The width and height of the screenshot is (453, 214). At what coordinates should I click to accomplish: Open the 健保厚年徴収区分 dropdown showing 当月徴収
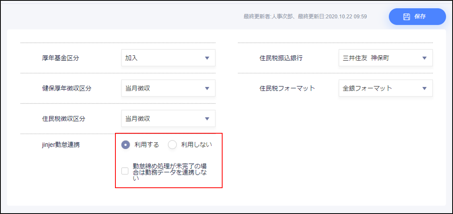(x=168, y=89)
